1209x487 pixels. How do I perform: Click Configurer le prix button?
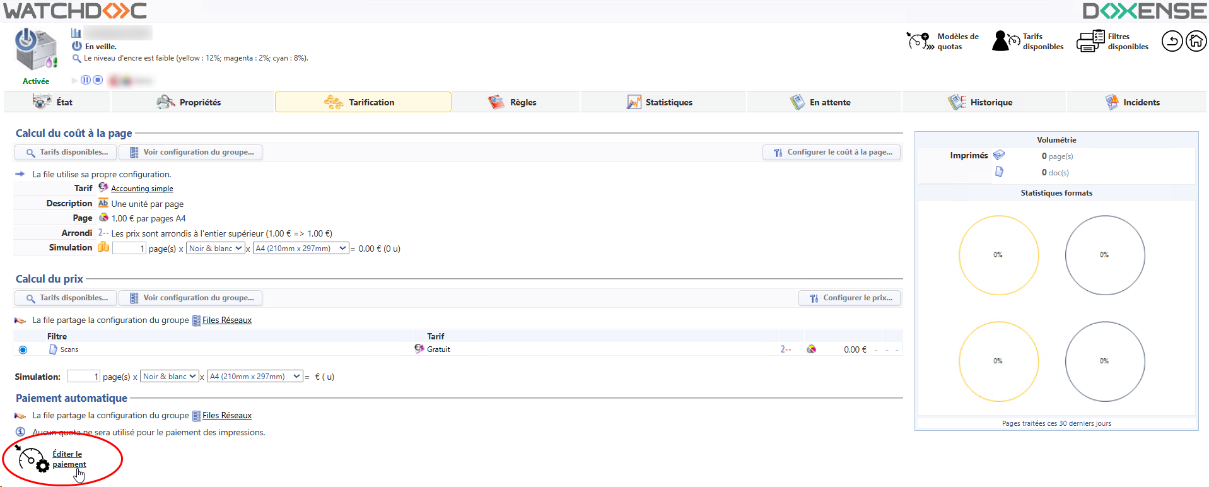tap(850, 298)
